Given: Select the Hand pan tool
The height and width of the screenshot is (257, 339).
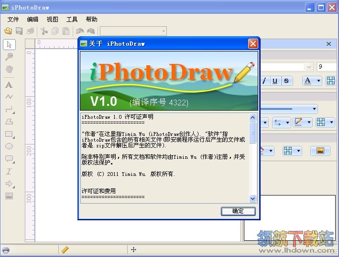Looking at the screenshot, I should [9, 69].
